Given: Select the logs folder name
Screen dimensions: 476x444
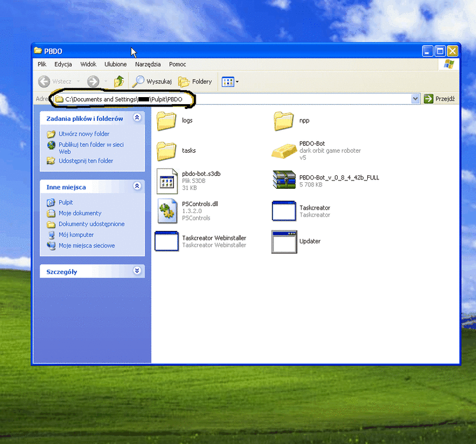Looking at the screenshot, I should pyautogui.click(x=187, y=121).
